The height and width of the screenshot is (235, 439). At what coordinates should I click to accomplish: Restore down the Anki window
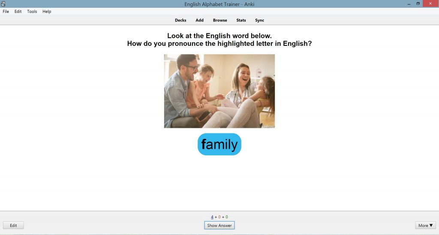[x=418, y=3]
